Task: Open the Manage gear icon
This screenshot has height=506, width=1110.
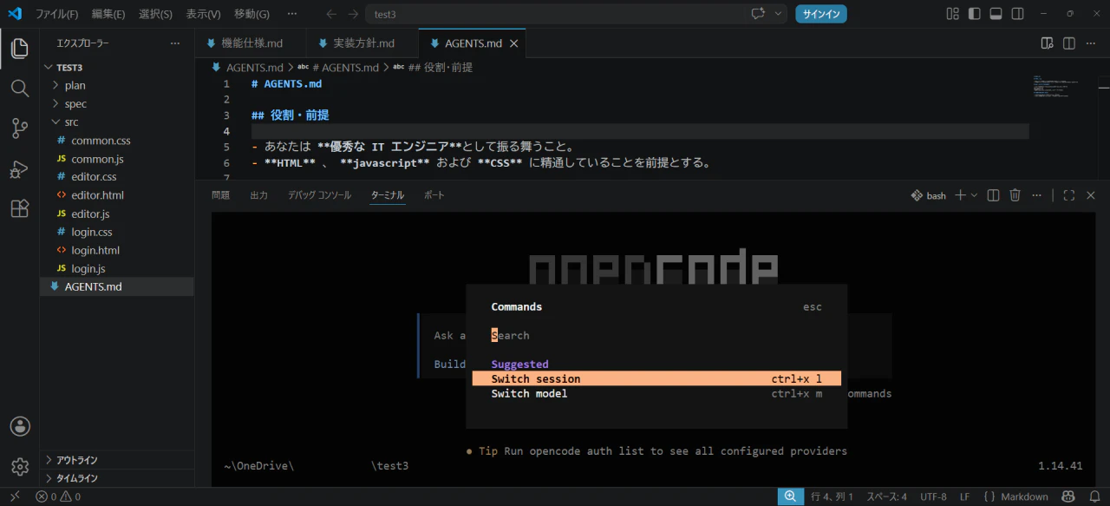Action: tap(19, 467)
